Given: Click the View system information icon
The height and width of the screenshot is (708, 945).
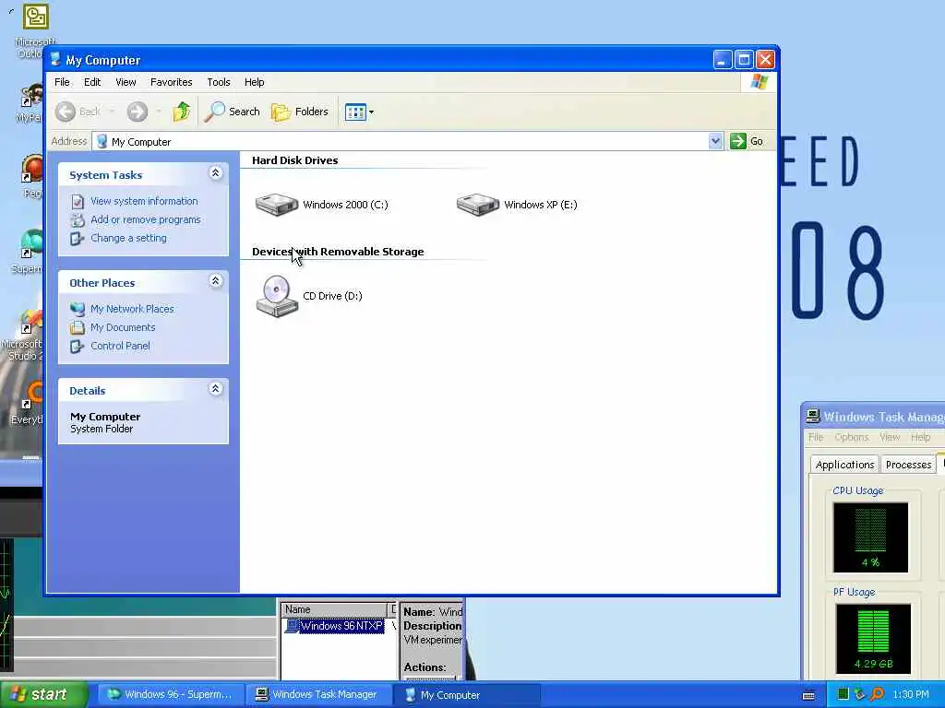Looking at the screenshot, I should point(78,202).
